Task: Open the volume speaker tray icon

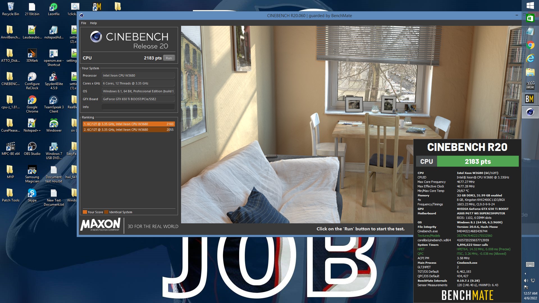Action: (x=526, y=280)
